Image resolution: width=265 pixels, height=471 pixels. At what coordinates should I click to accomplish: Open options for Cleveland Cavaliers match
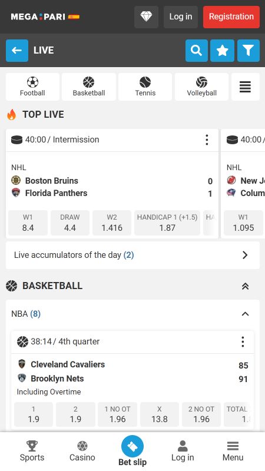pos(243,342)
